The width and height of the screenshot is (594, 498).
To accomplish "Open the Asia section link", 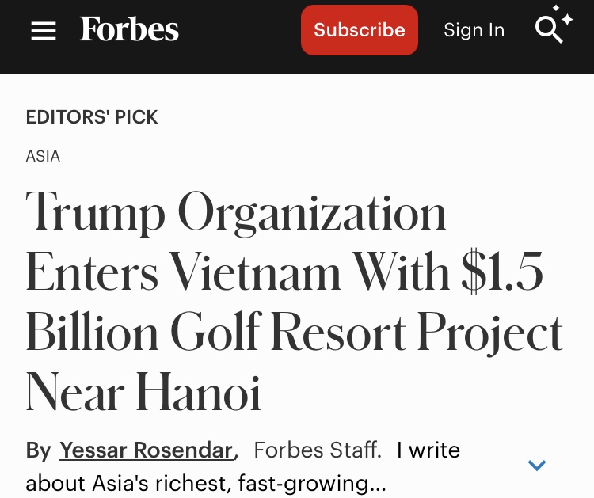I will click(43, 156).
